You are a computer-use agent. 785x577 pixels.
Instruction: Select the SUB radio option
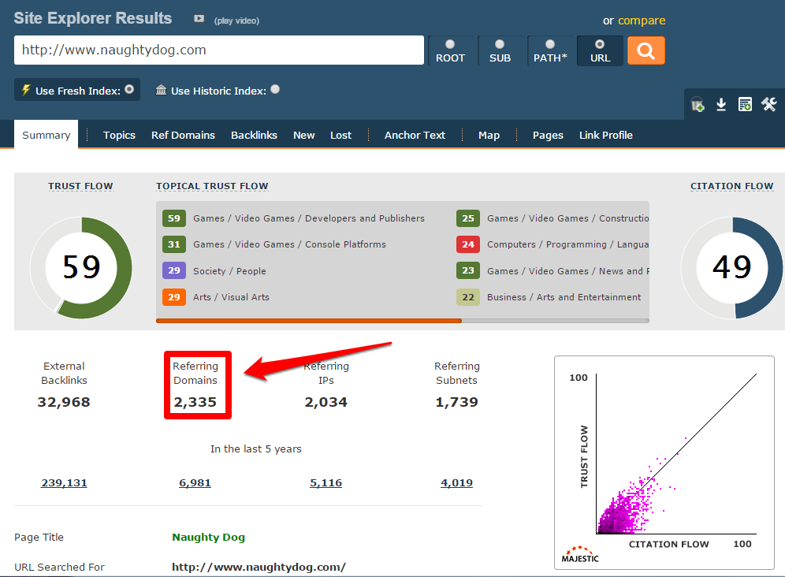[x=500, y=44]
